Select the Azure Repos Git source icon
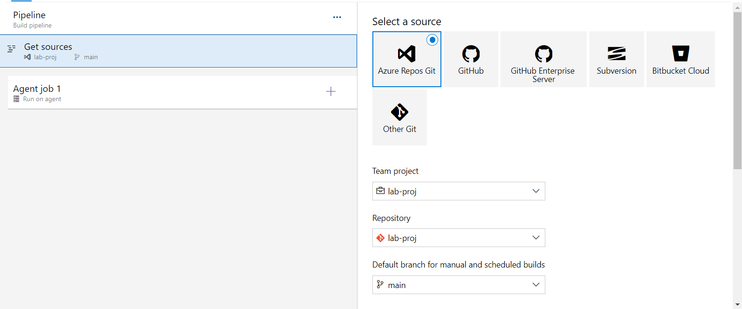The image size is (742, 309). (406, 54)
